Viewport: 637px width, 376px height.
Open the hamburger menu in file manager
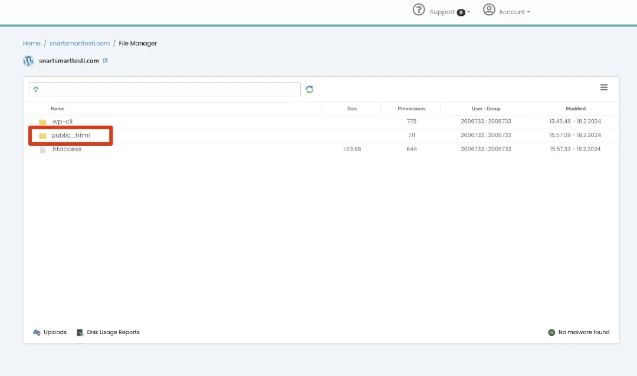coord(604,87)
